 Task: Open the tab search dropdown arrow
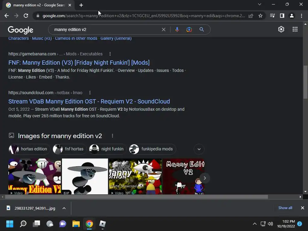point(260,4)
